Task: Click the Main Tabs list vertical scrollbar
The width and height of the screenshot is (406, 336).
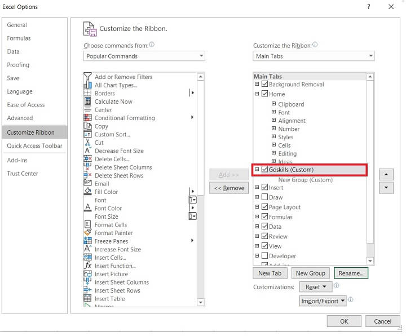Action: [370, 169]
